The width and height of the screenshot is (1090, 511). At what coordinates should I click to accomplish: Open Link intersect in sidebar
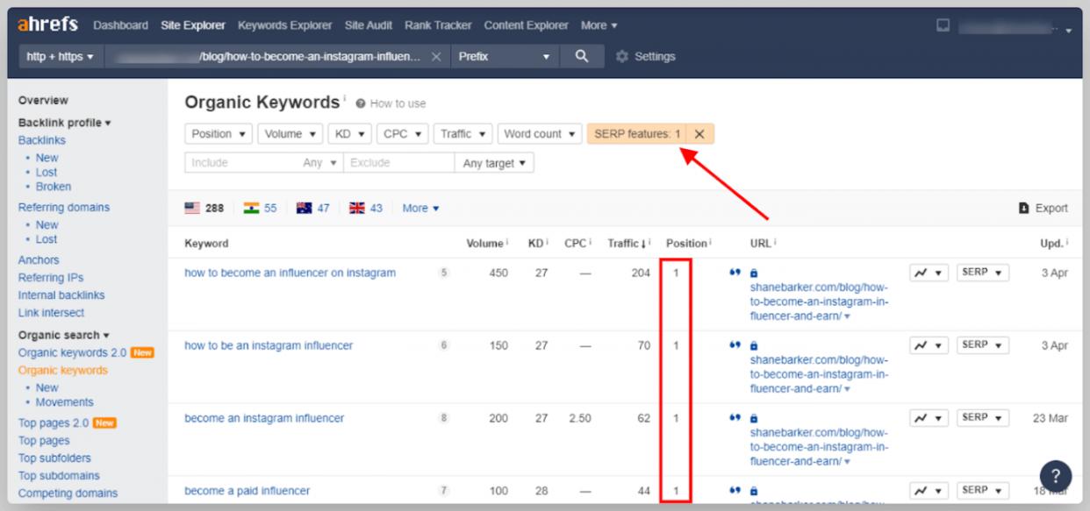pos(52,313)
